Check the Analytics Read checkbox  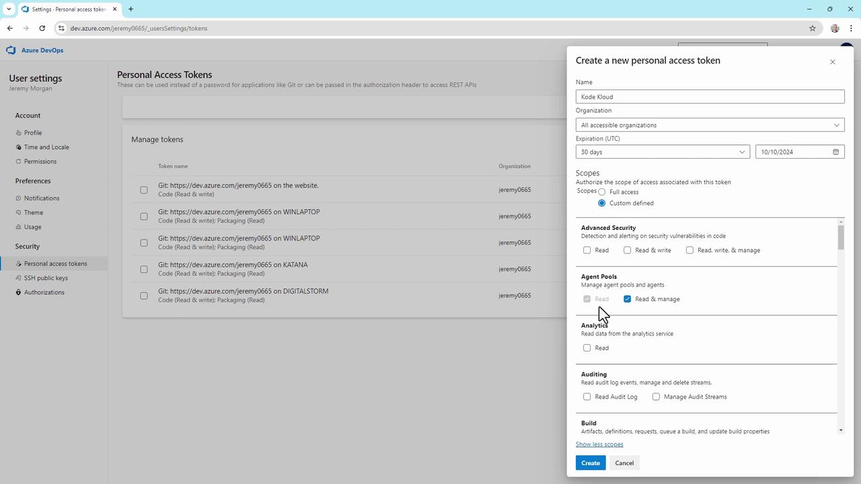[587, 348]
